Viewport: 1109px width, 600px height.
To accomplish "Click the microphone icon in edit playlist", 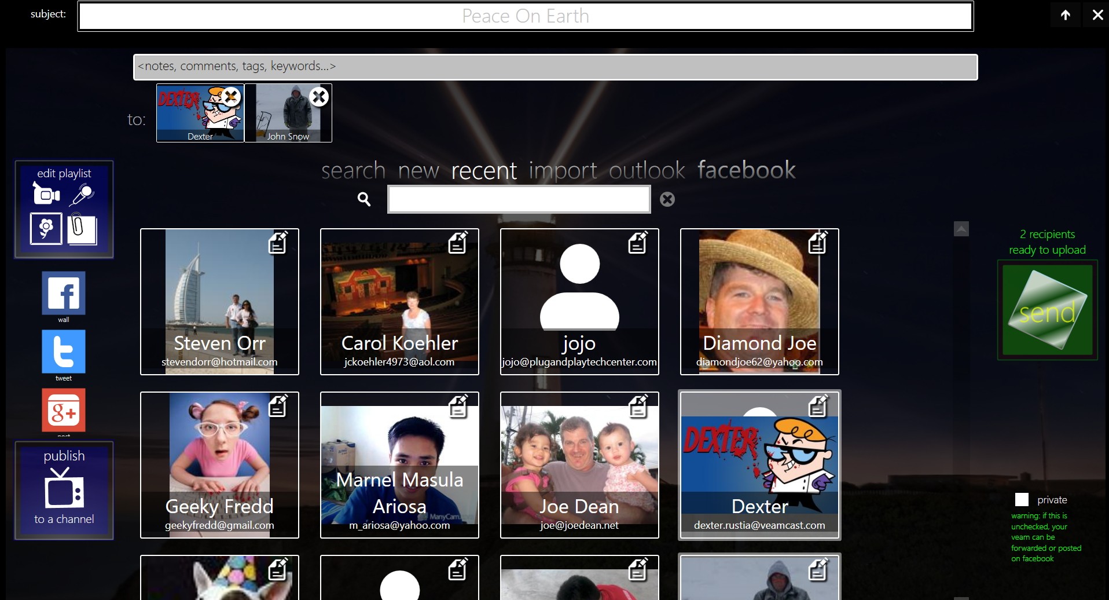I will click(x=82, y=195).
